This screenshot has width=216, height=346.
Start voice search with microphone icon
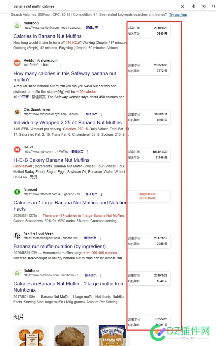pyautogui.click(x=194, y=6)
